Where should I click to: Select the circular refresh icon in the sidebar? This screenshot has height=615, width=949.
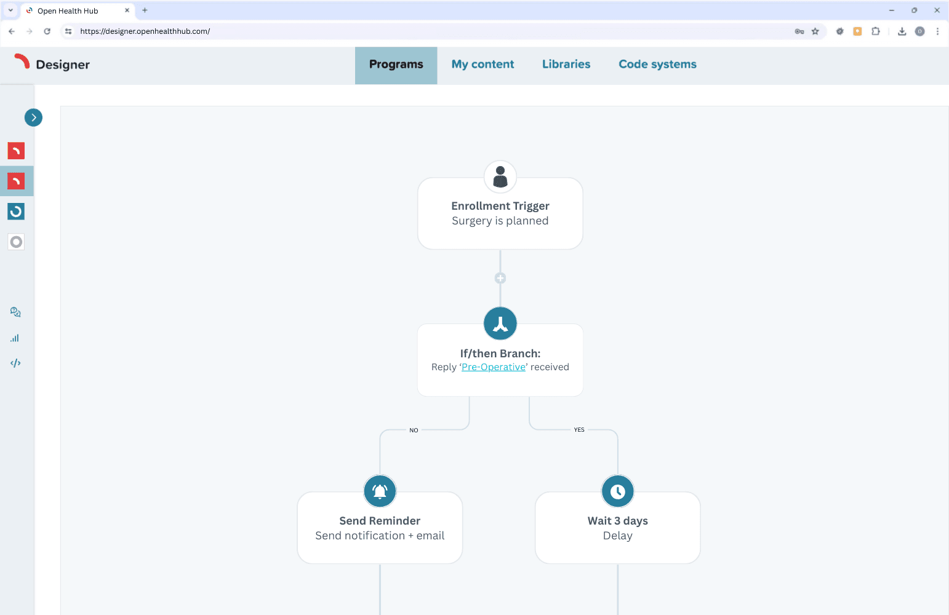click(16, 211)
